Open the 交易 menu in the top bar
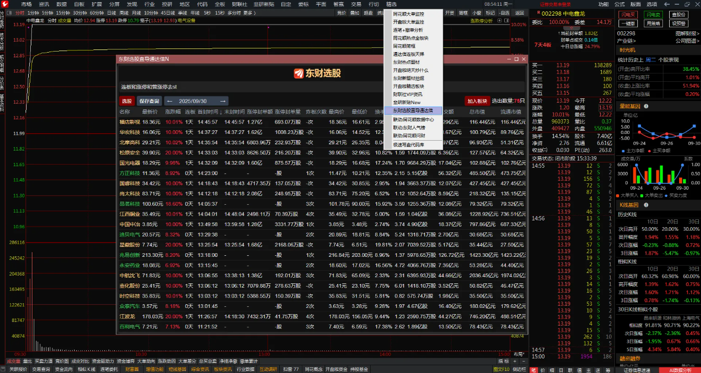 pyautogui.click(x=356, y=4)
